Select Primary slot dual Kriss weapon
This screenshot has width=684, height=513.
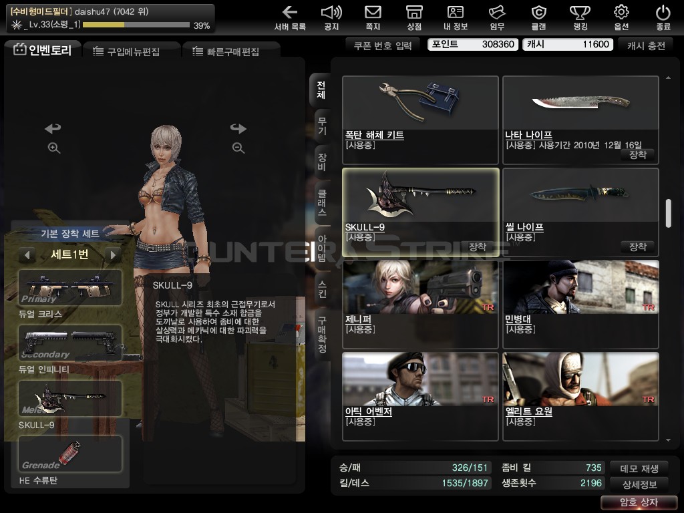tap(70, 287)
